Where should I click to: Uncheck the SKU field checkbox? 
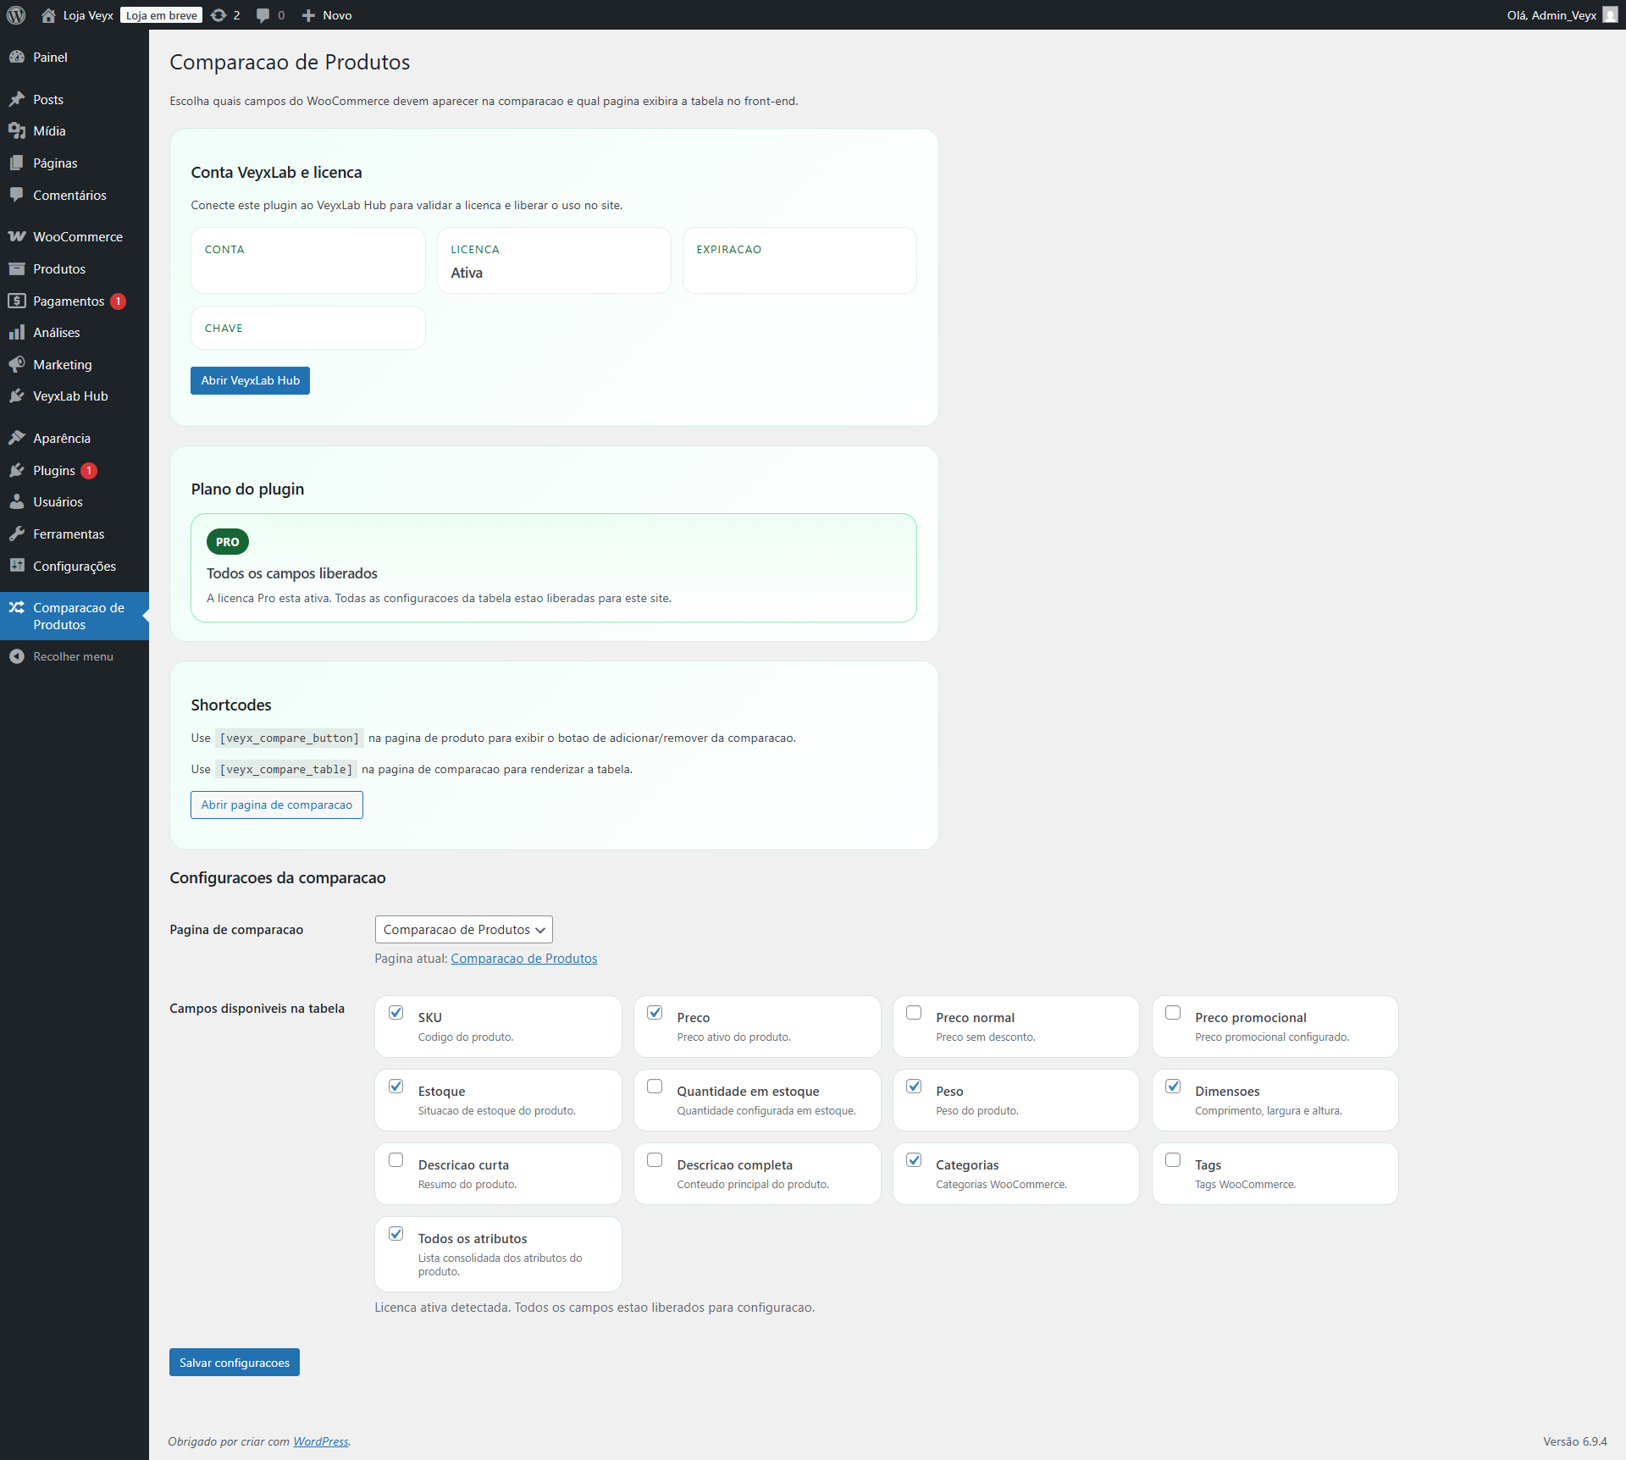(x=395, y=1013)
